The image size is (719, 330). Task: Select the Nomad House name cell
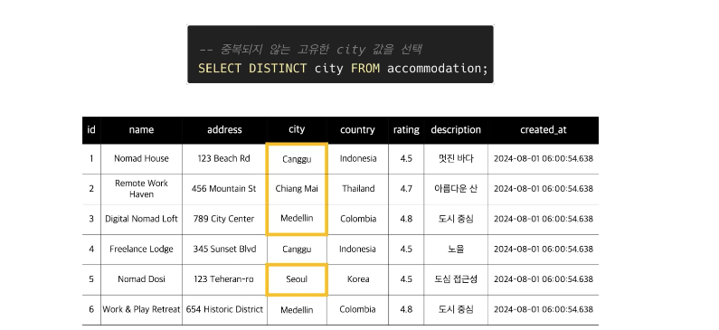141,158
